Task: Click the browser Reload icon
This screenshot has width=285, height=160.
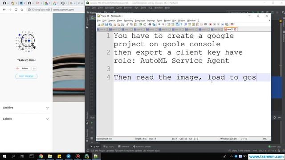Action: coord(16,10)
